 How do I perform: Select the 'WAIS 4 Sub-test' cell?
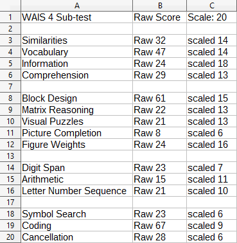[76, 17]
